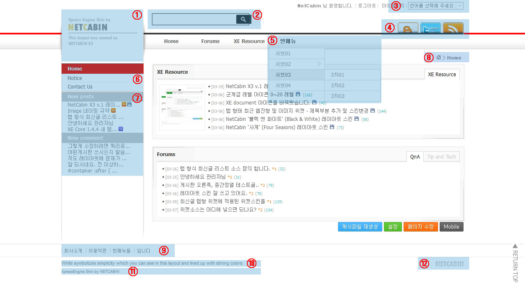Select the XE Resource widget tab
The image size is (525, 295).
pyautogui.click(x=442, y=74)
